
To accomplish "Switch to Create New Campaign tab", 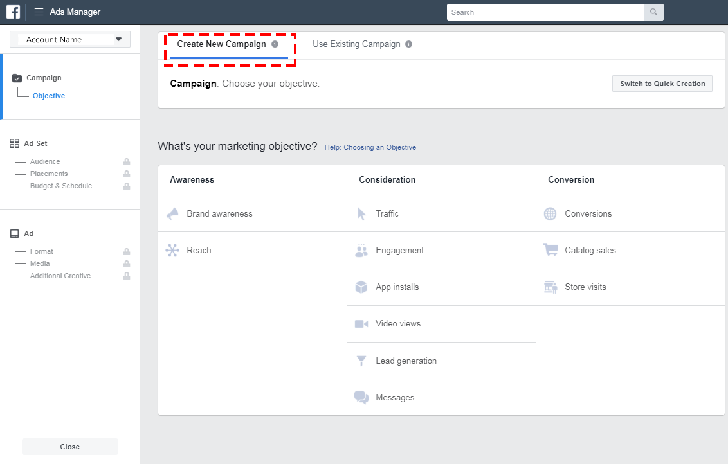I will point(221,44).
